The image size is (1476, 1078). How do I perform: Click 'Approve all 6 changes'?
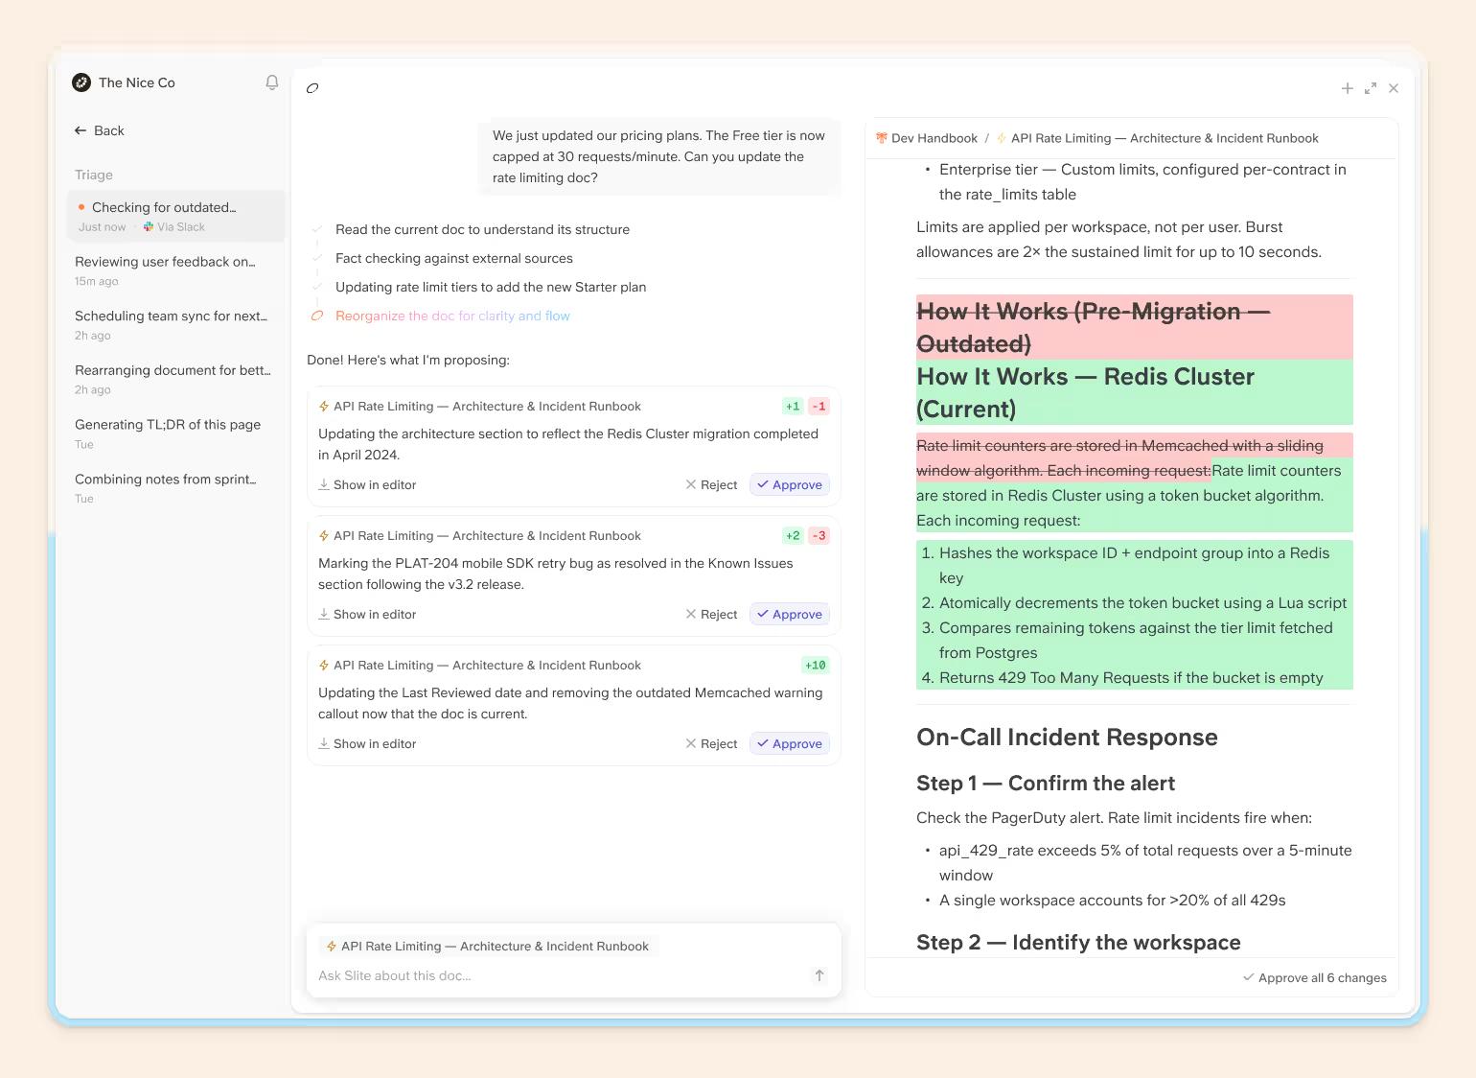pyautogui.click(x=1315, y=978)
